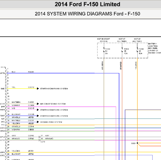Click the BLU wire color on pin 2
This screenshot has width=161, height=160.
point(14,72)
